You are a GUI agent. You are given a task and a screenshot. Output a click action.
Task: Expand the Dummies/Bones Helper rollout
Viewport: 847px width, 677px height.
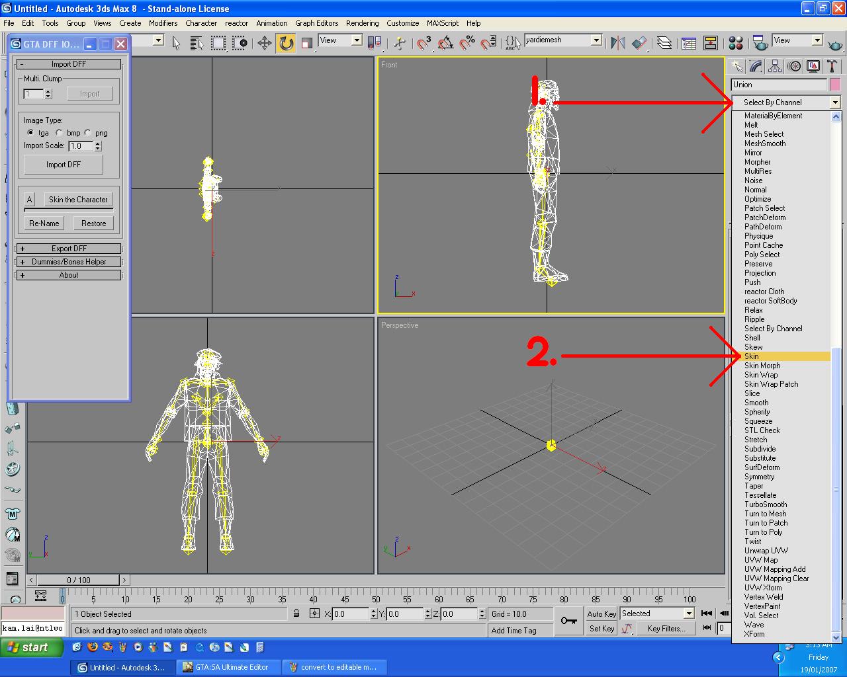tap(69, 262)
